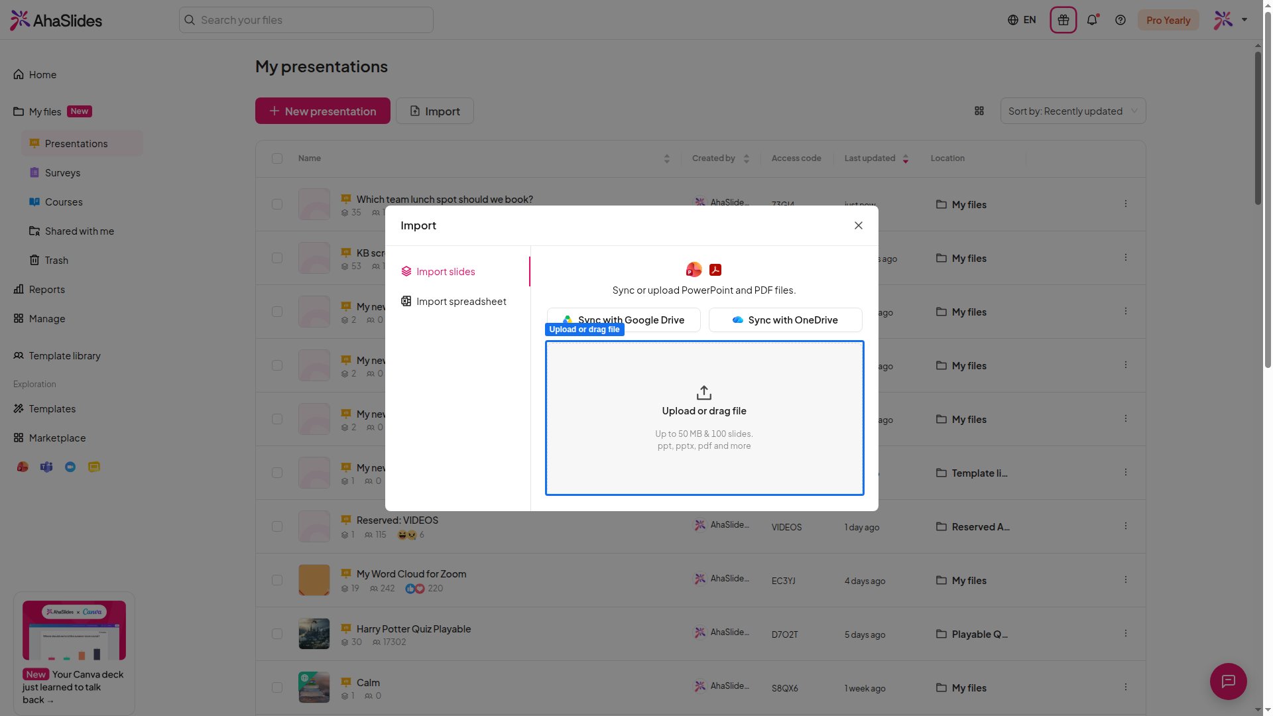Open the help question mark icon
This screenshot has height=716, width=1273.
(1121, 20)
